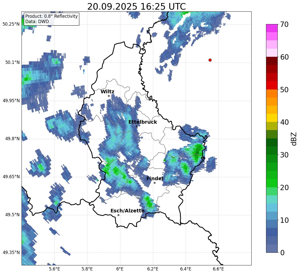Click the dBZ colorbar axis label
The image size is (300, 274).
[294, 139]
